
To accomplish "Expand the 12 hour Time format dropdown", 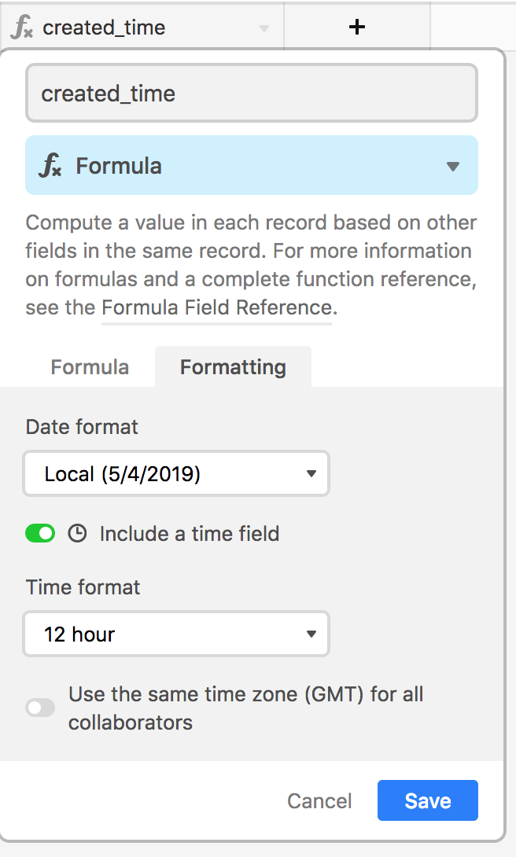I will click(x=176, y=634).
